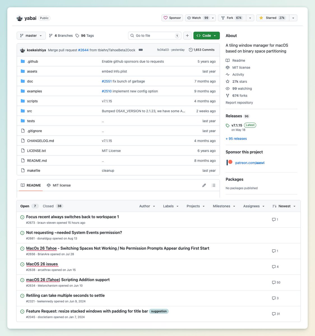This screenshot has height=336, width=315.
Task: Open the Milestones filter dropdown
Action: 224,206
